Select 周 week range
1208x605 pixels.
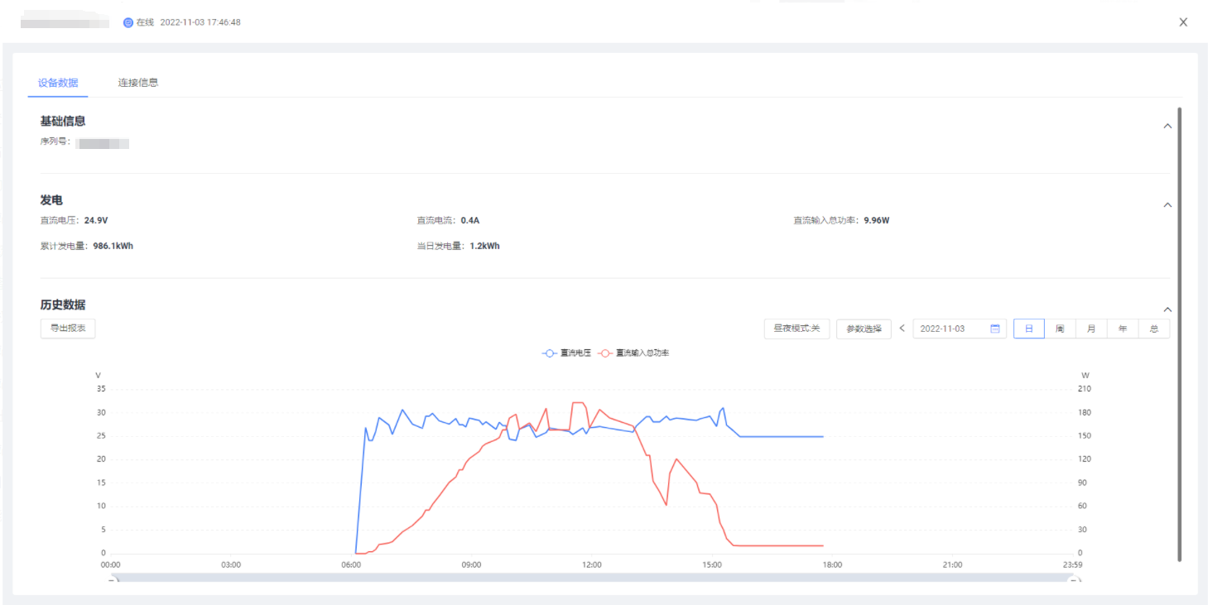pos(1060,329)
